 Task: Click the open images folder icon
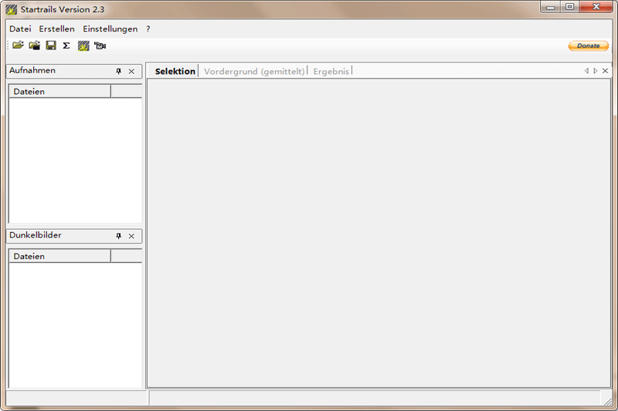pyautogui.click(x=18, y=45)
